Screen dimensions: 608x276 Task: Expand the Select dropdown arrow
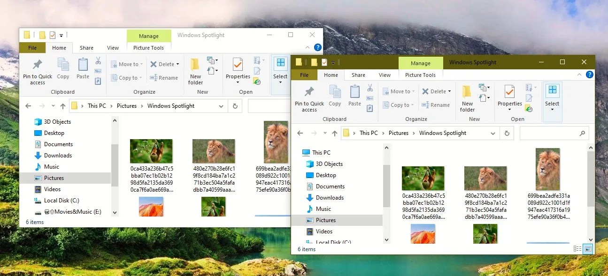pos(552,109)
